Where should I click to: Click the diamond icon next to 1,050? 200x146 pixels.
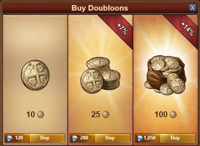coord(140,138)
